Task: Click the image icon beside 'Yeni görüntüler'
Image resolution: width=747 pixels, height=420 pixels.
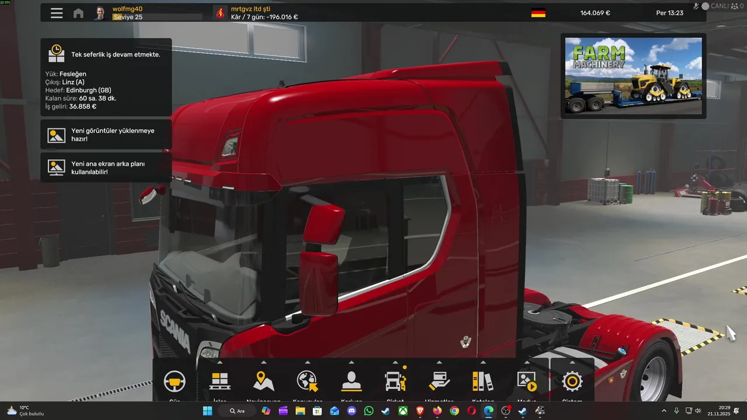Action: 57,135
